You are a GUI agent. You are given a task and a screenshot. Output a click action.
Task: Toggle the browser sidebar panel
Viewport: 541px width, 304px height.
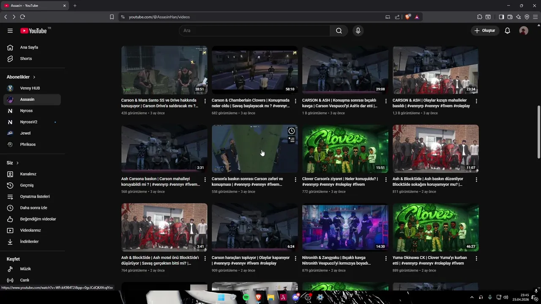point(501,17)
